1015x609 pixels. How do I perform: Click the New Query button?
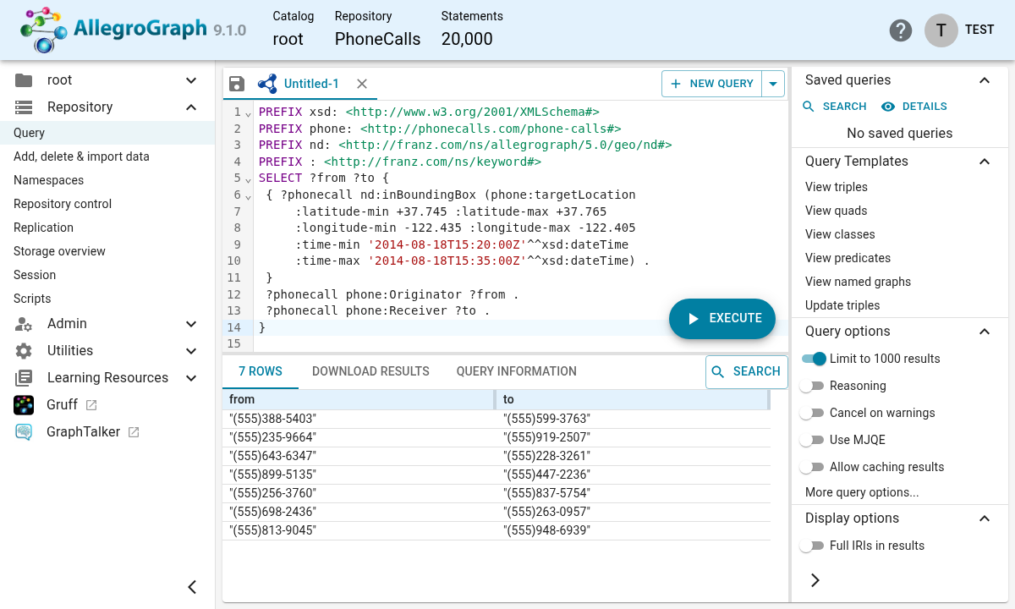click(x=712, y=84)
